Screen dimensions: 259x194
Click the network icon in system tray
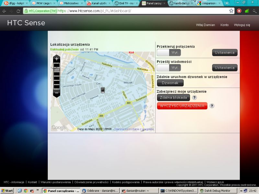tap(245, 191)
